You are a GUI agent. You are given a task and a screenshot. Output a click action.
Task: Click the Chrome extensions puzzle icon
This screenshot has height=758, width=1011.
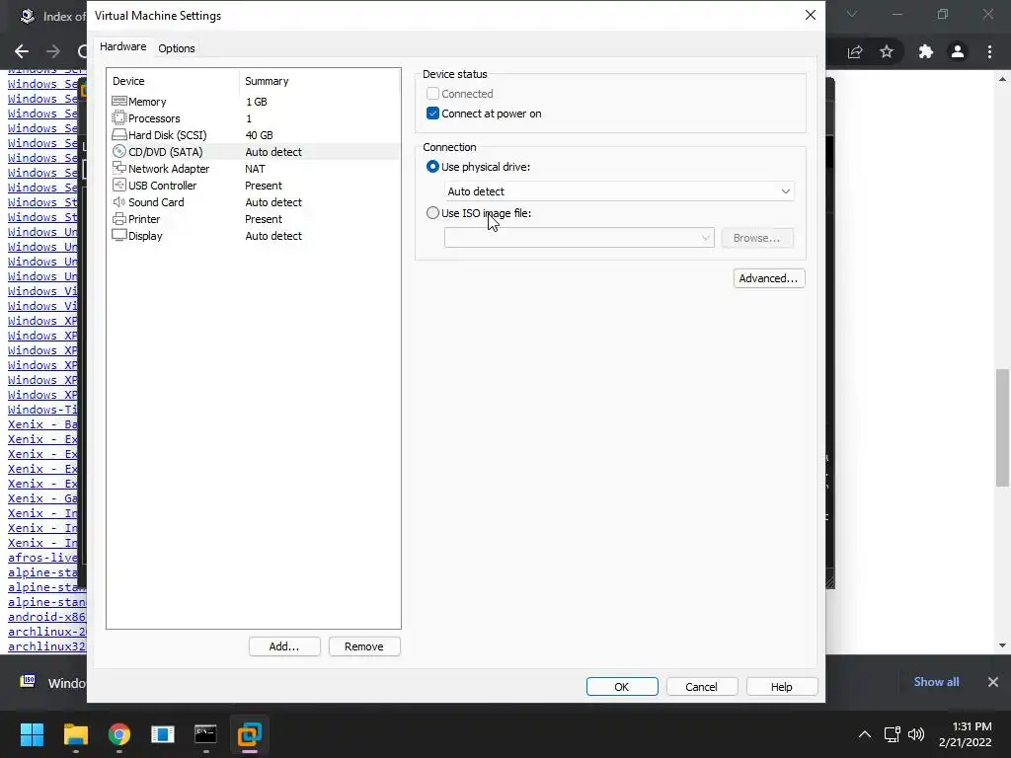926,51
